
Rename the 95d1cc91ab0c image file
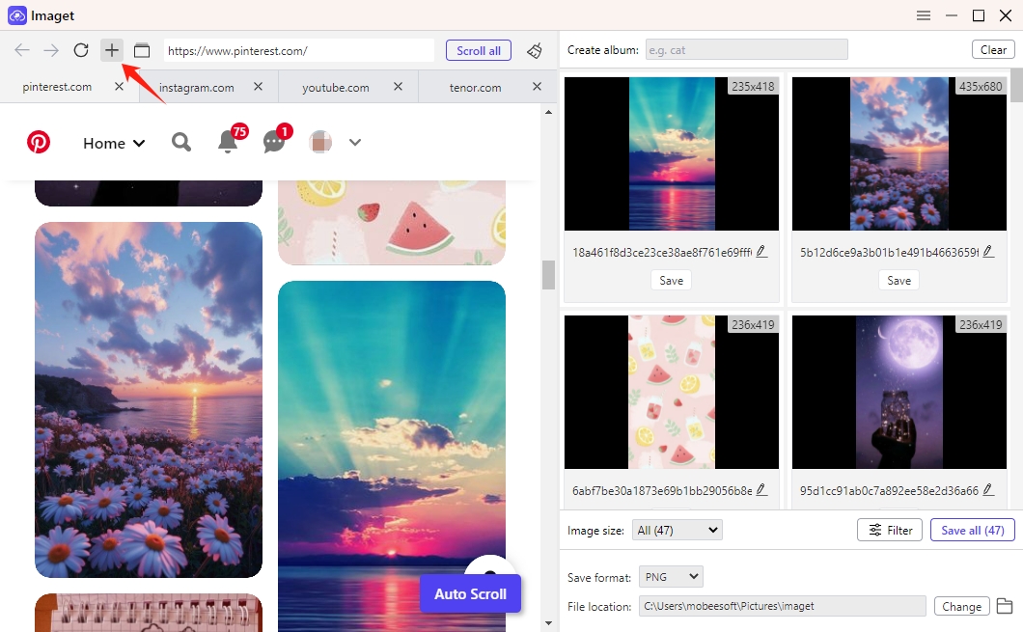click(x=988, y=490)
